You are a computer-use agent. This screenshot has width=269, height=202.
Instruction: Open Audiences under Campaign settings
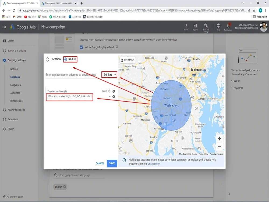point(15,93)
